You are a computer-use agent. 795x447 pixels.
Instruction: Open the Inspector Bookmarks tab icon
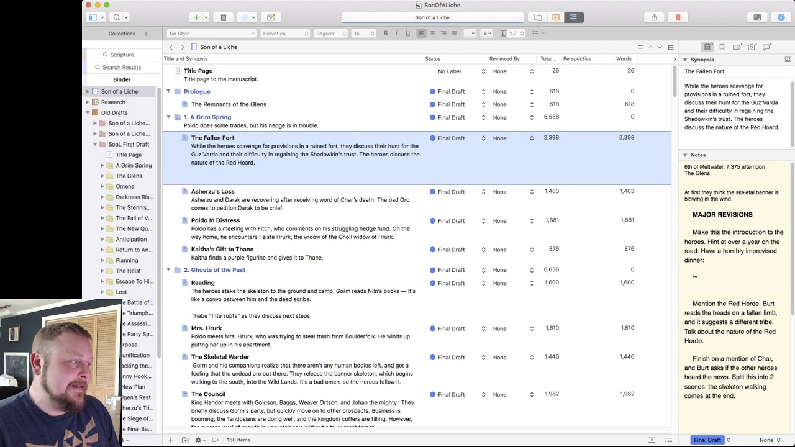tap(722, 47)
